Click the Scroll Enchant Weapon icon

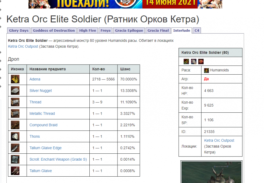click(x=15, y=159)
